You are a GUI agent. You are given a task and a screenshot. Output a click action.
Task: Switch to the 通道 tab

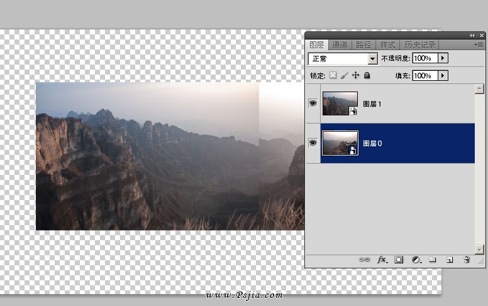(x=340, y=45)
